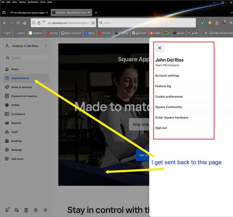Image resolution: width=233 pixels, height=217 pixels.
Task: Open the Feature log entry
Action: (x=163, y=86)
